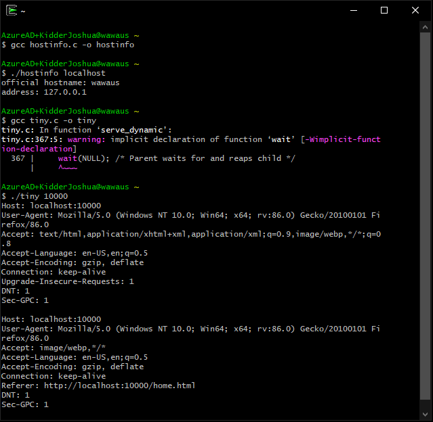Click the terminal app icon in title bar
433x422 pixels.
tap(12, 10)
